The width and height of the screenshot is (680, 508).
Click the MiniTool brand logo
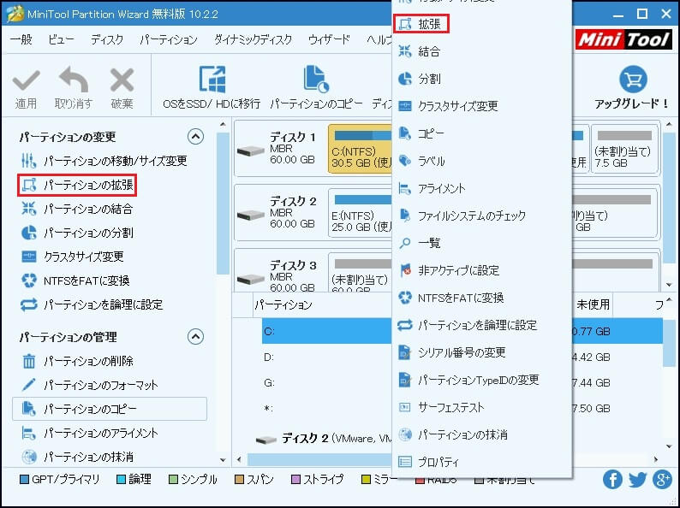click(x=623, y=40)
